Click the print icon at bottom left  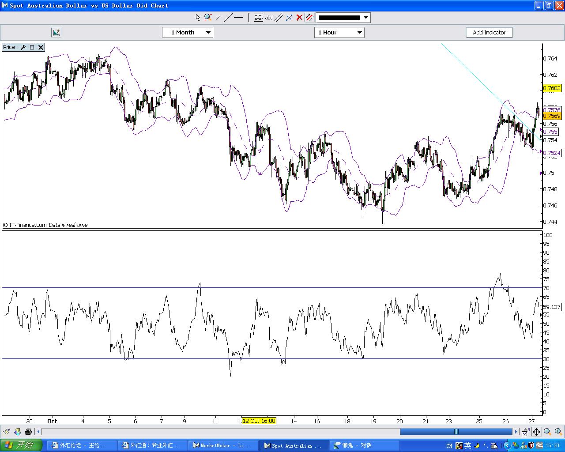click(x=28, y=432)
